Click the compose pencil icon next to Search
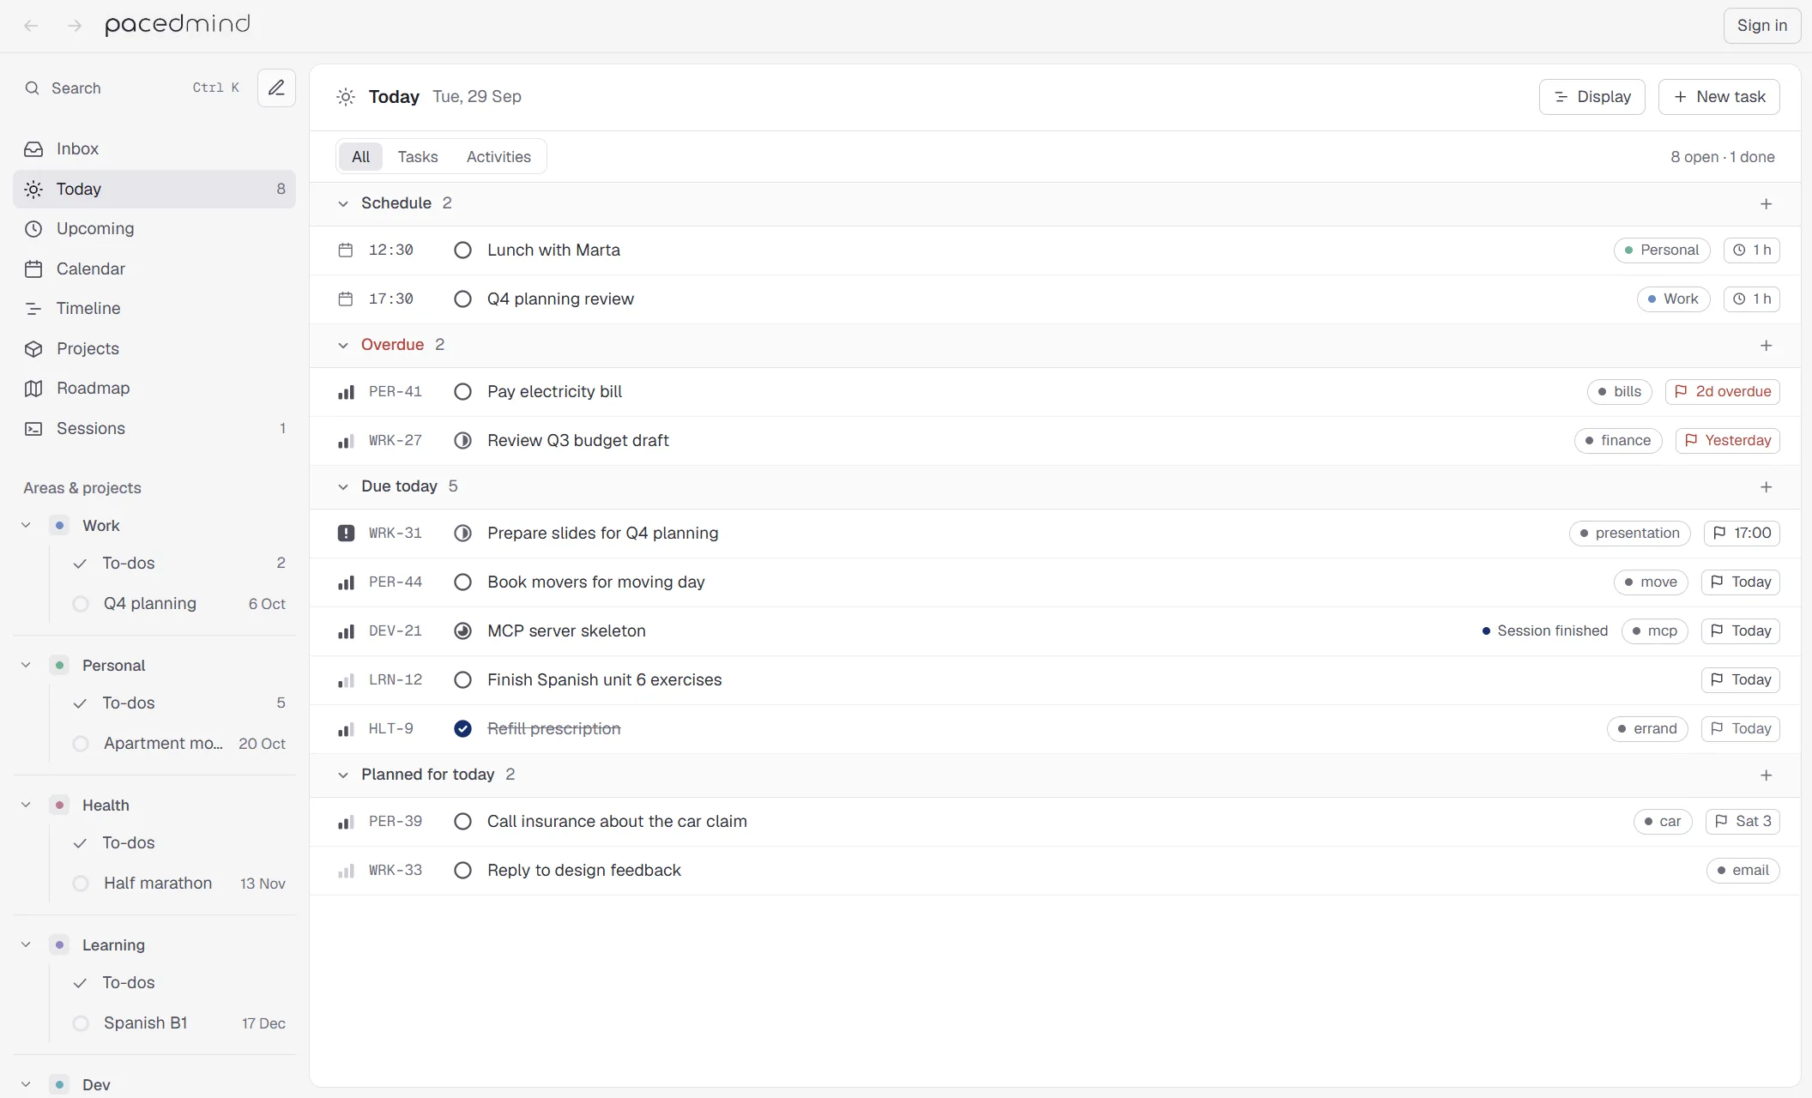Viewport: 1812px width, 1098px height. tap(276, 87)
